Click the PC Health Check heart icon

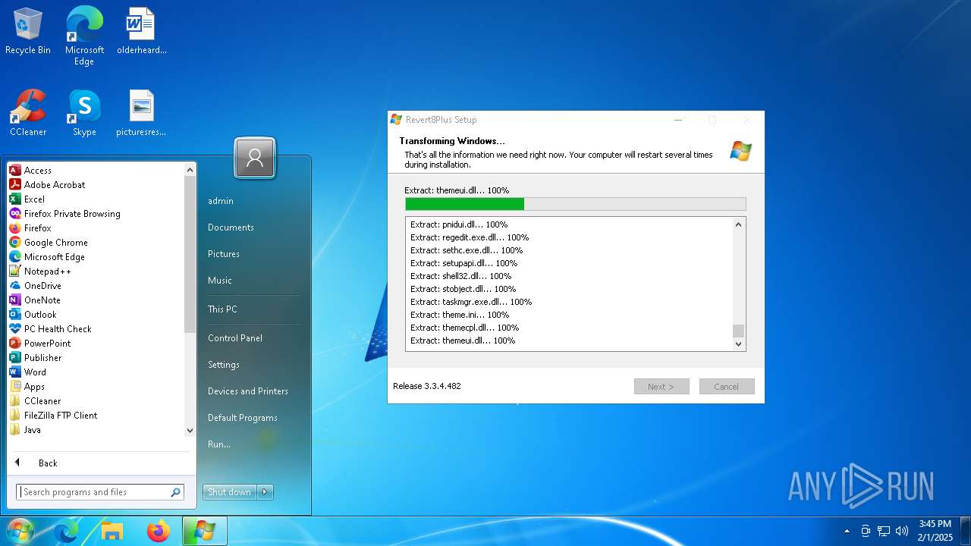15,329
